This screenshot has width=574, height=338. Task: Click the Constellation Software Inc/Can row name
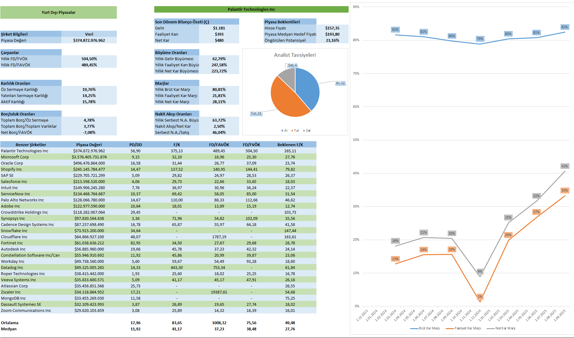pyautogui.click(x=30, y=255)
